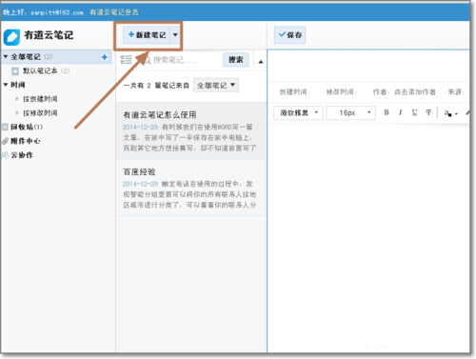This screenshot has width=476, height=359.
Task: Toggle strikethrough formatting in editor toolbar
Action: click(x=428, y=112)
